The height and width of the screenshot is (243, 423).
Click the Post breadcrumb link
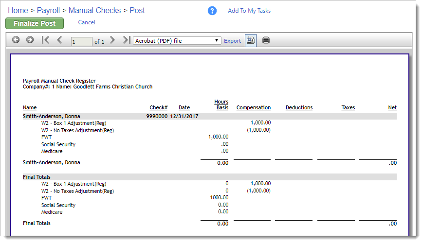[x=137, y=10]
